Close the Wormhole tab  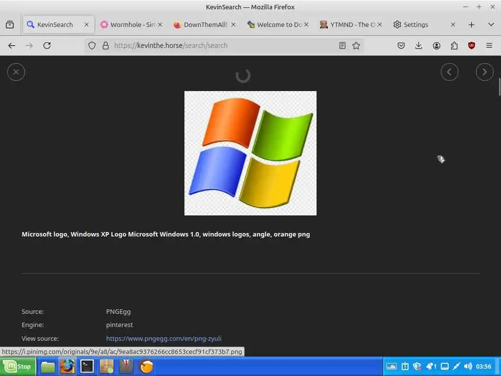pos(160,24)
